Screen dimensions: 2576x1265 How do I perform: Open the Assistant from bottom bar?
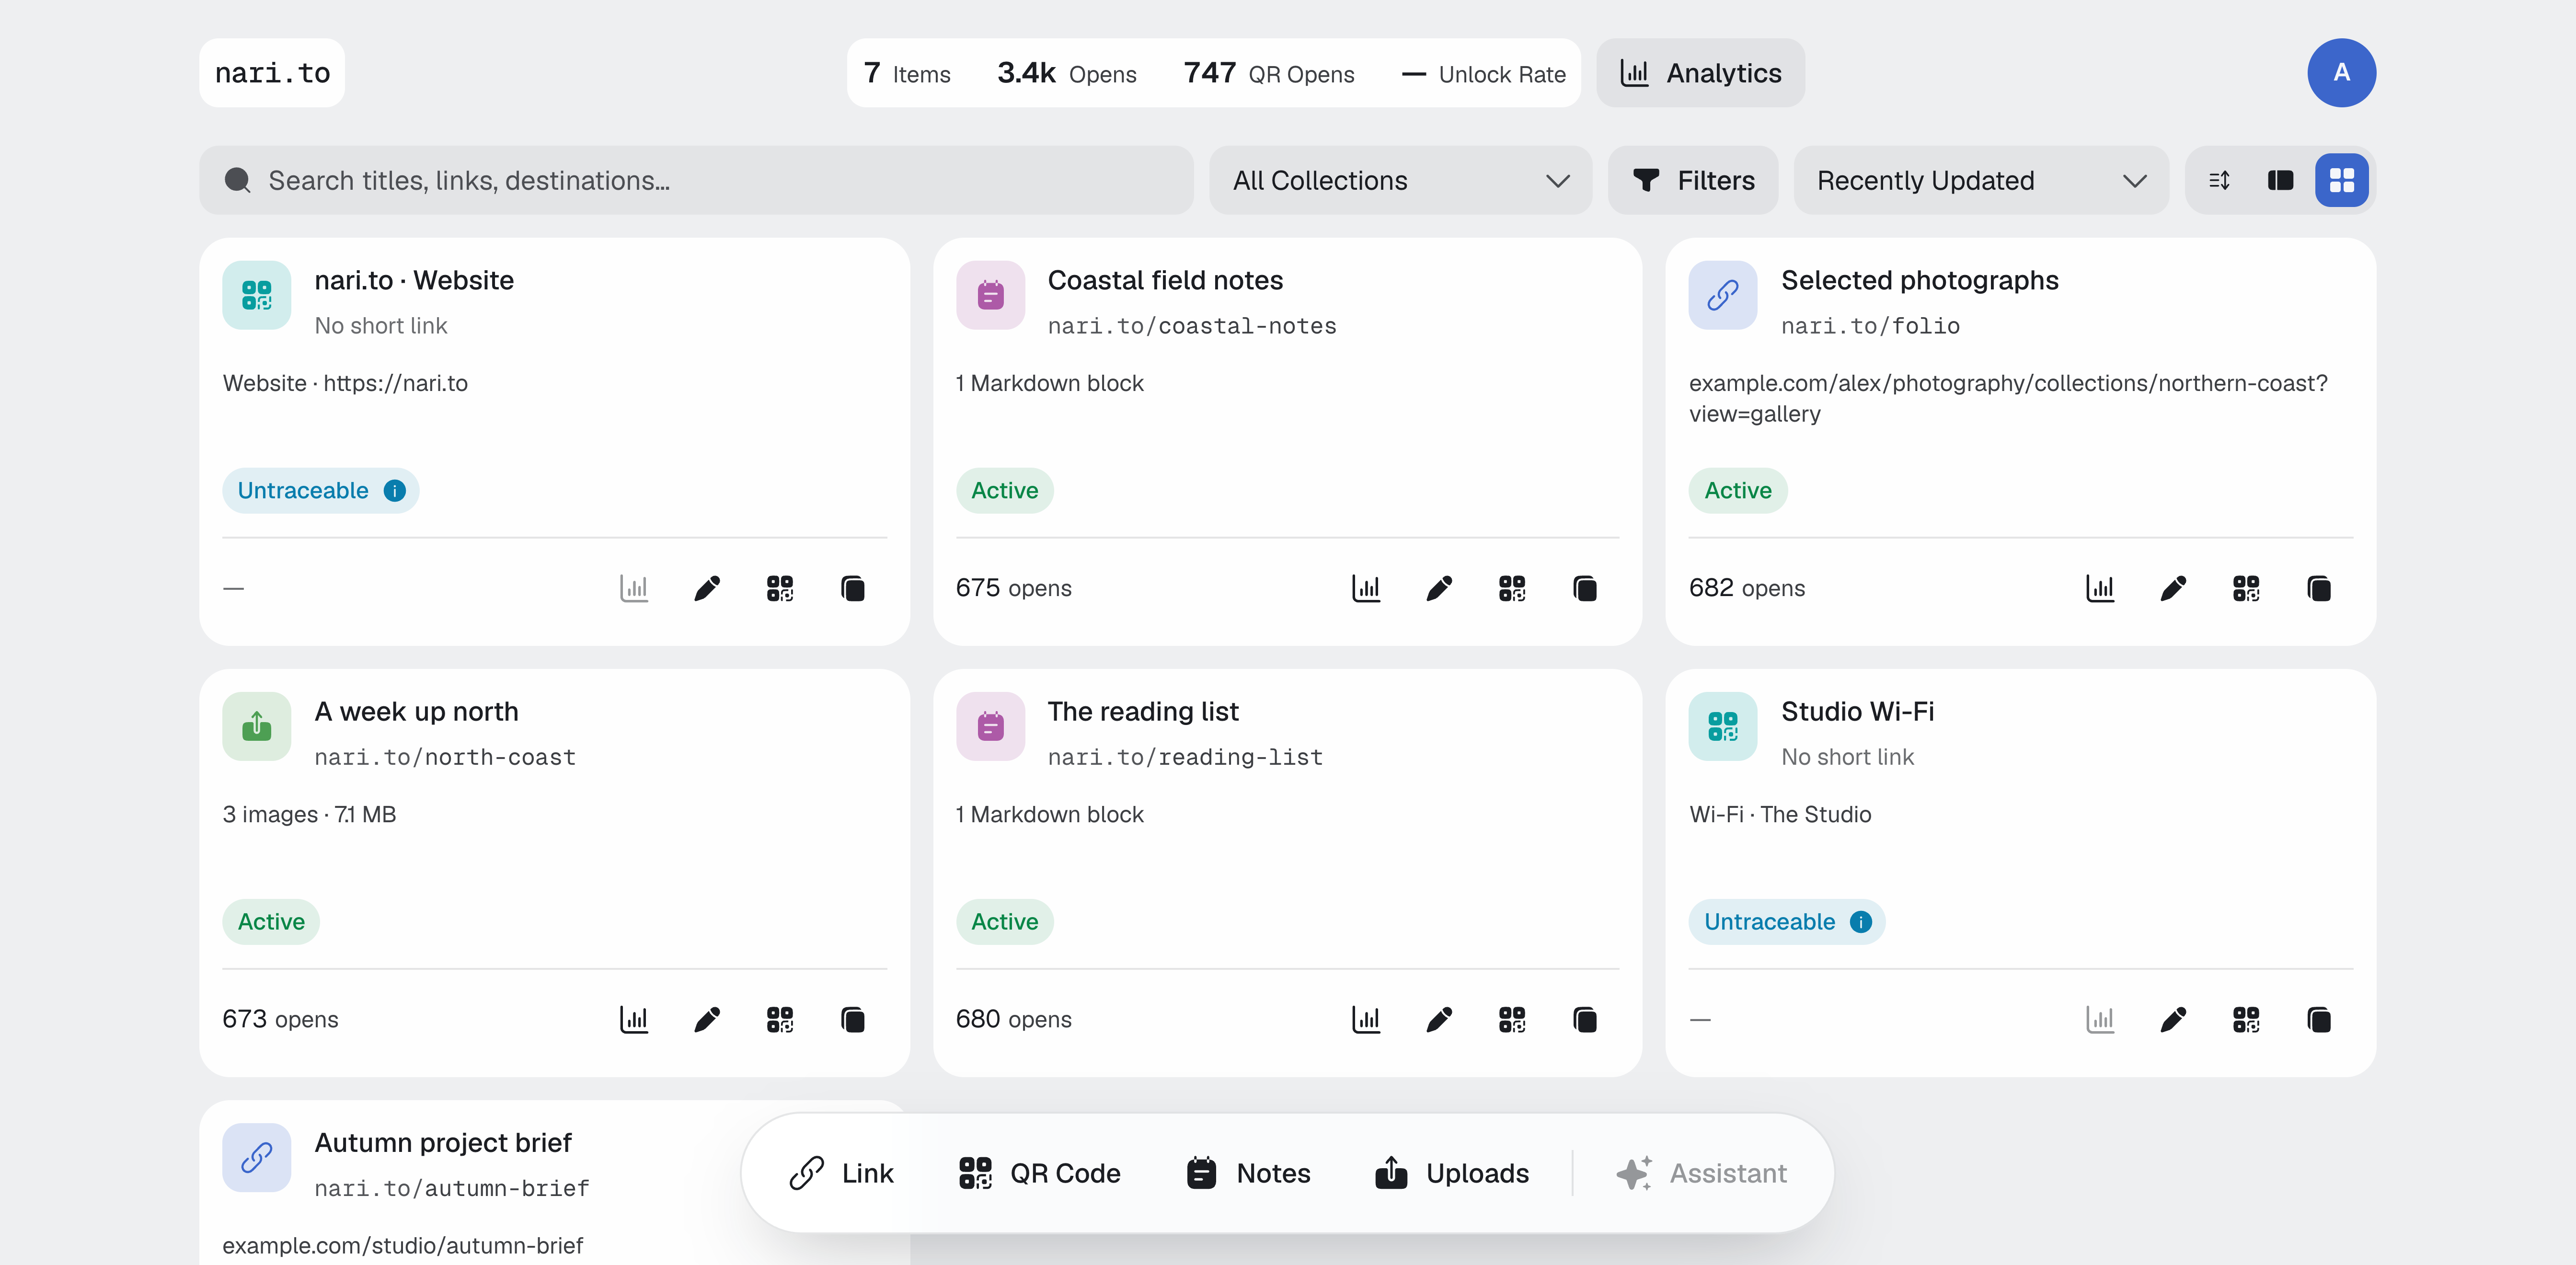pos(1702,1173)
